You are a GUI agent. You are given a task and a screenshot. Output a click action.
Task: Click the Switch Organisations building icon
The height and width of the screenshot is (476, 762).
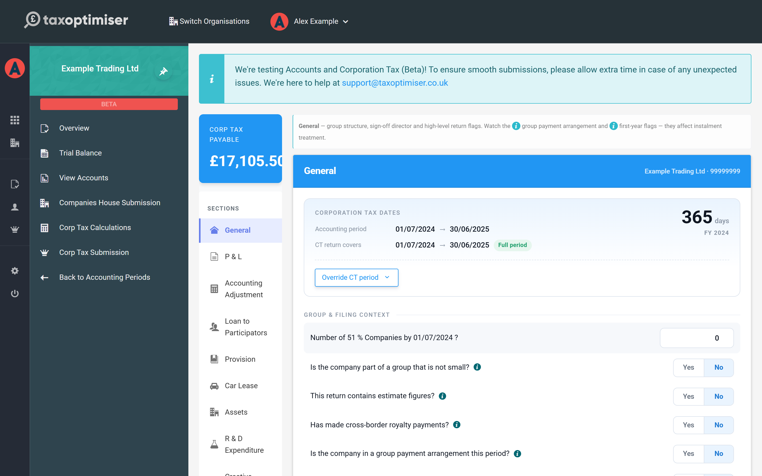pyautogui.click(x=173, y=21)
